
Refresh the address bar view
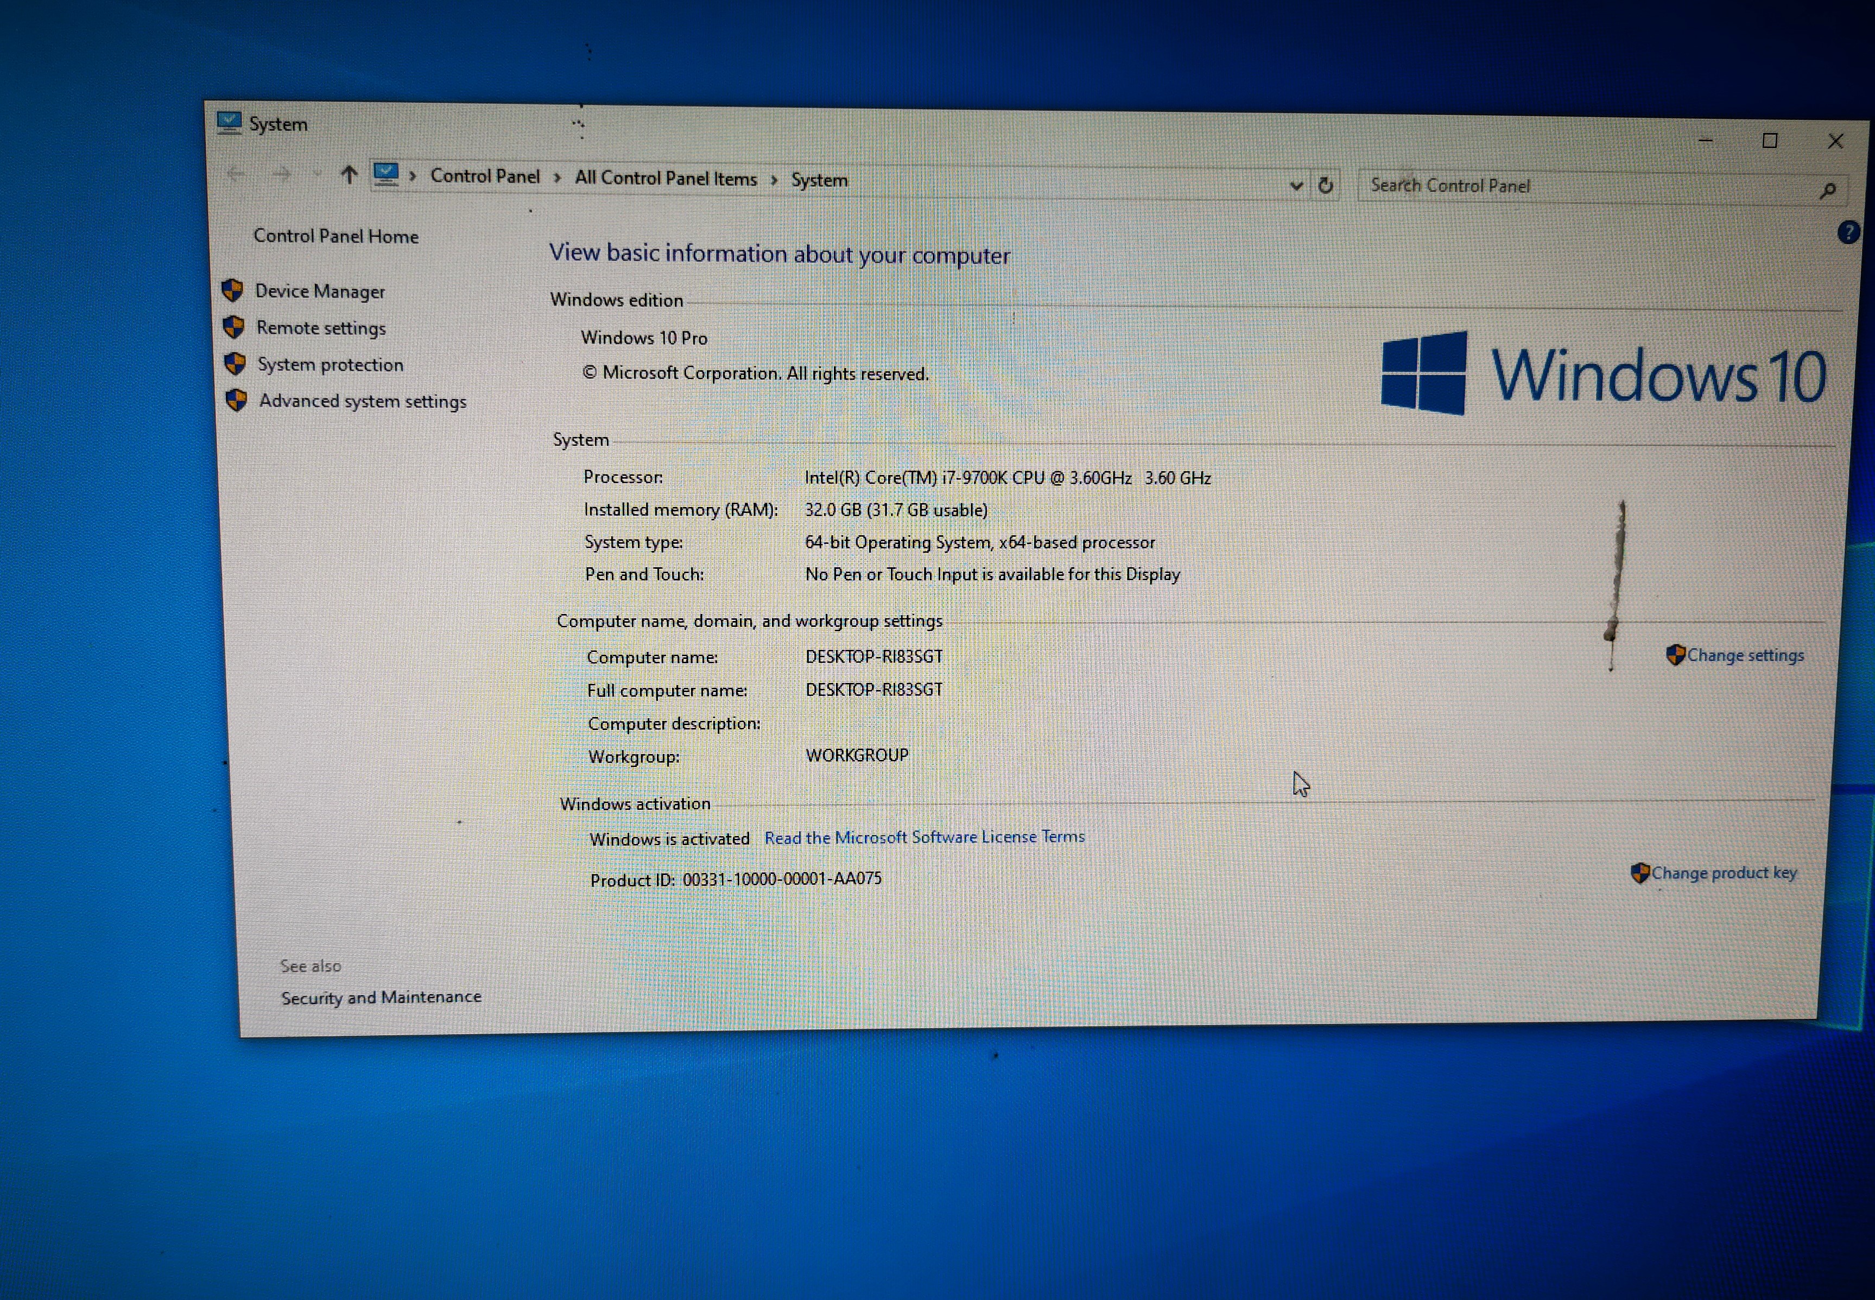(x=1325, y=186)
